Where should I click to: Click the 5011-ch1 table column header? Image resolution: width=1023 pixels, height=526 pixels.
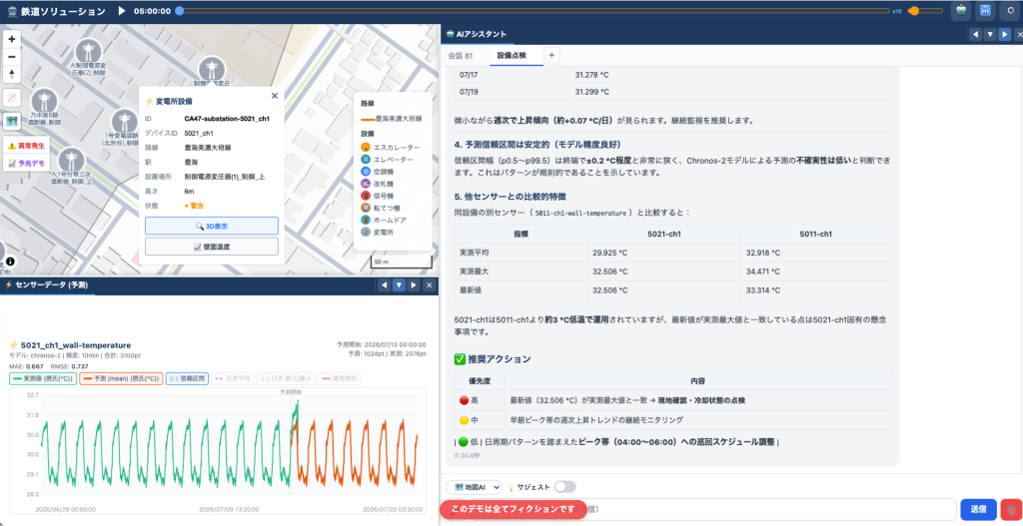[x=815, y=234]
